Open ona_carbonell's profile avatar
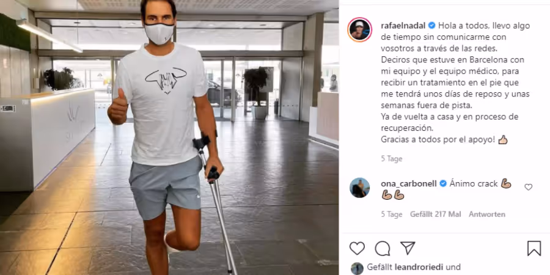550x275 pixels. click(x=359, y=188)
